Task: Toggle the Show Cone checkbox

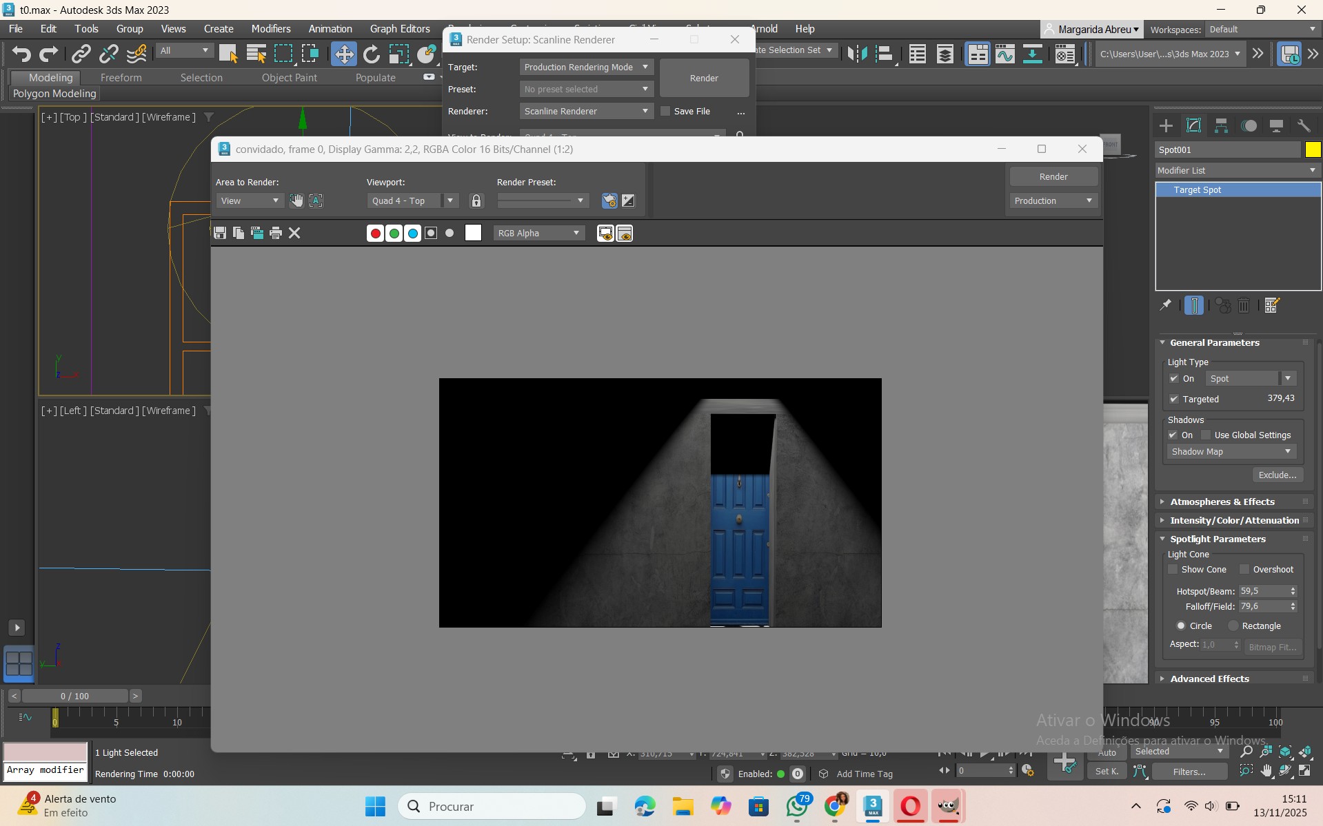Action: click(1173, 570)
